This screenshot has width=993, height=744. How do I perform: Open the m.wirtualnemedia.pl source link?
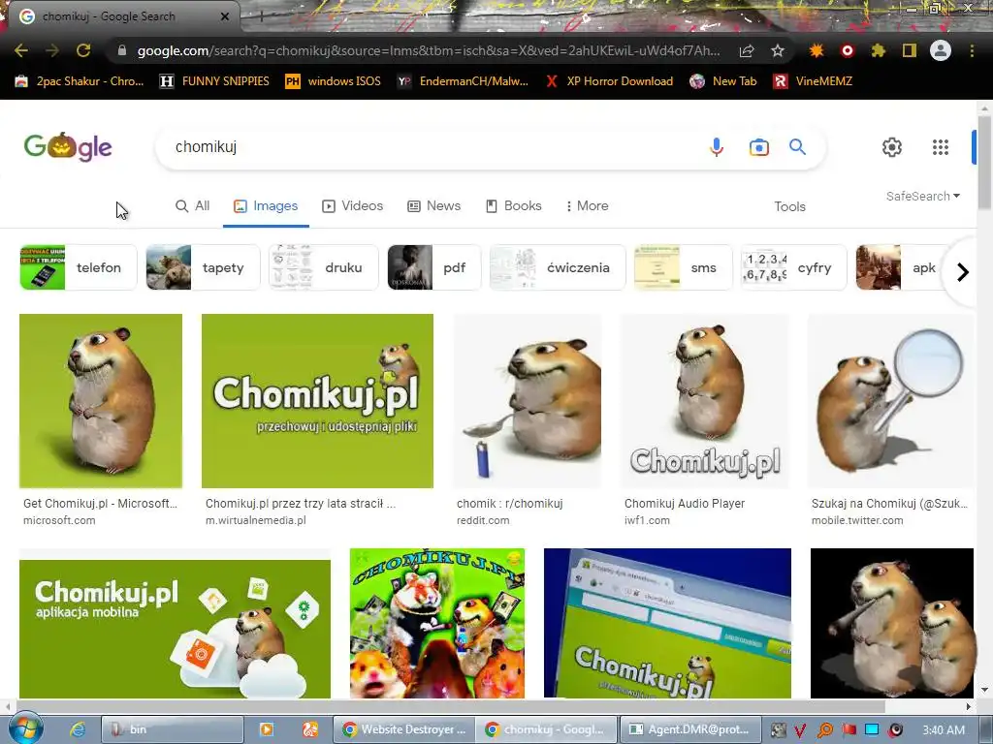[256, 520]
